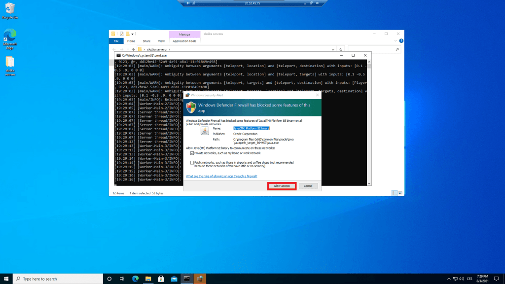Refresh the složka serveru folder view
Image resolution: width=505 pixels, height=284 pixels.
pos(341,50)
